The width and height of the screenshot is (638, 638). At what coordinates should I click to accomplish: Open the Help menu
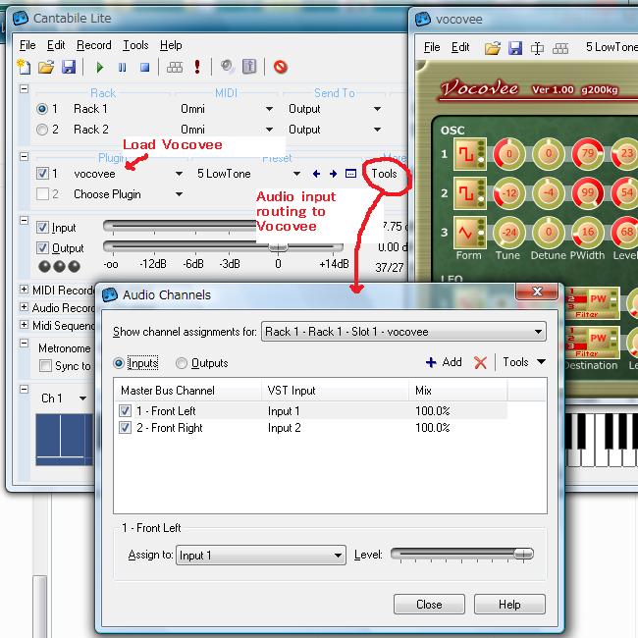171,45
